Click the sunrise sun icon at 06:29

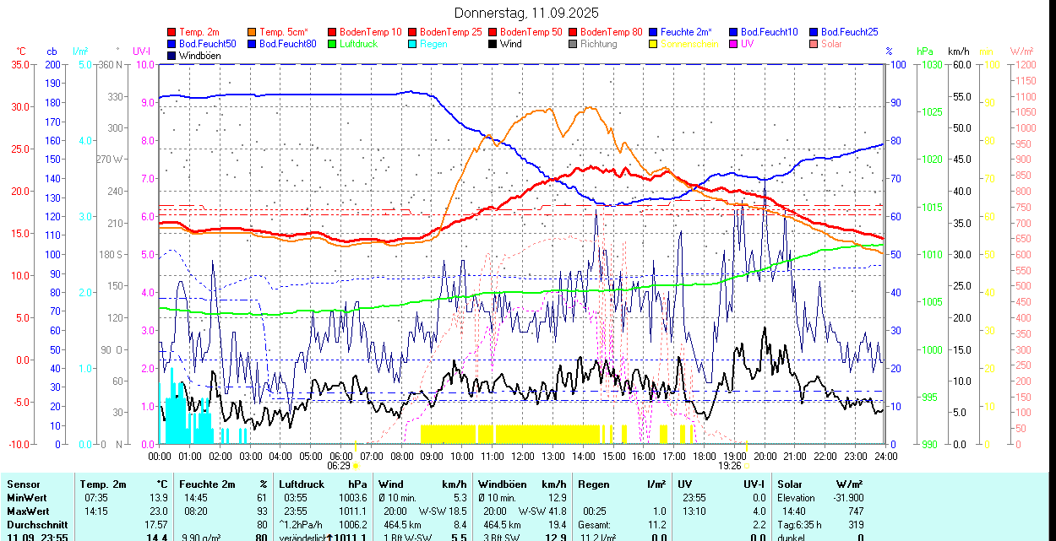[x=356, y=465]
